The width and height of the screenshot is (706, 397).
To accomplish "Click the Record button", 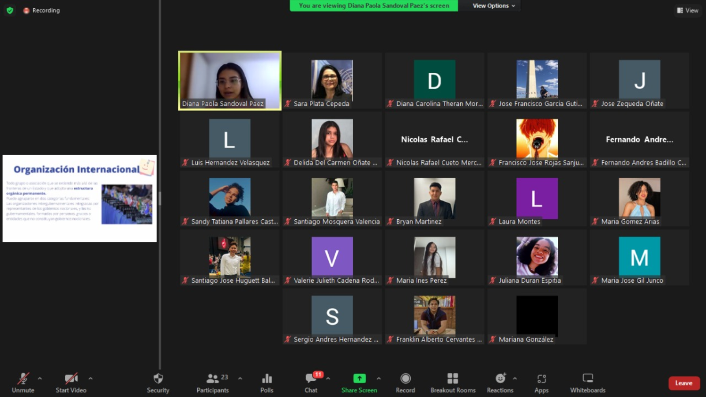I will (x=406, y=383).
